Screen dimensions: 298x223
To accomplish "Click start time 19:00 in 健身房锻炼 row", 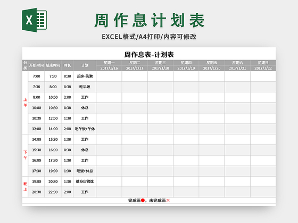I will (36, 182).
